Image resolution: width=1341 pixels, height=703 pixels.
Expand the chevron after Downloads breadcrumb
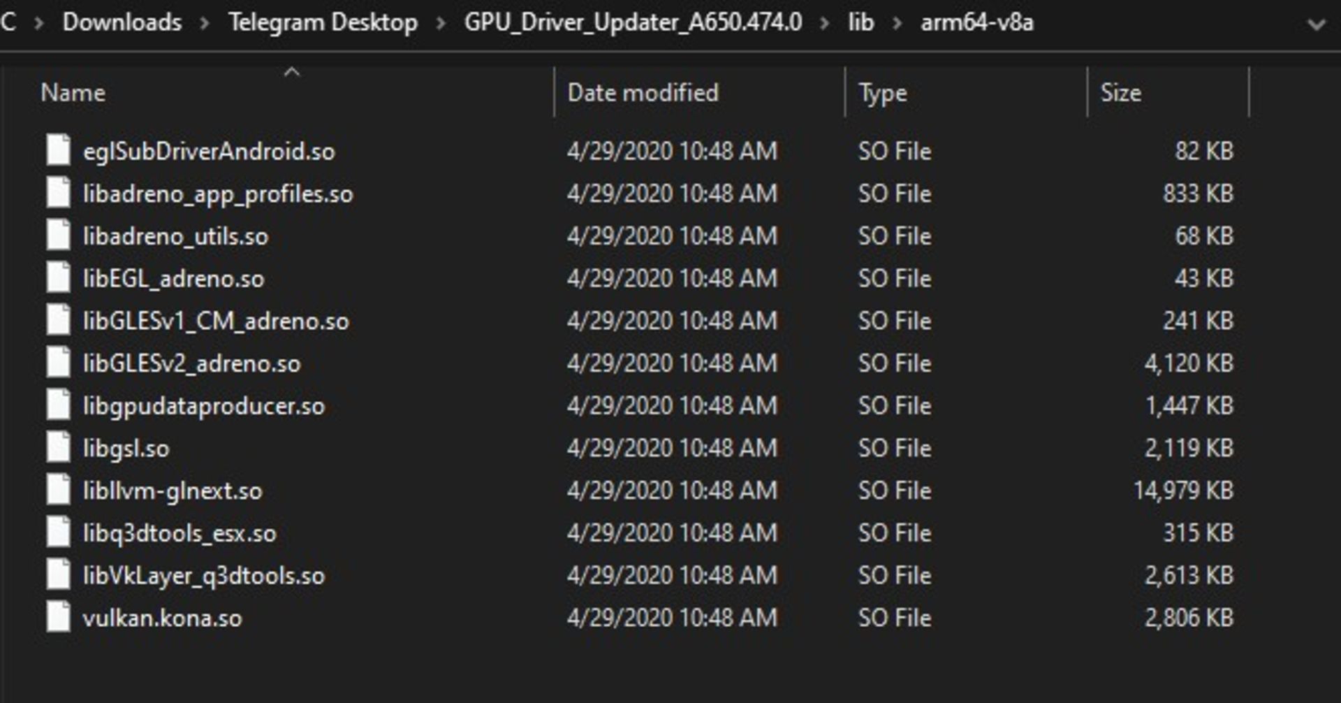[203, 22]
